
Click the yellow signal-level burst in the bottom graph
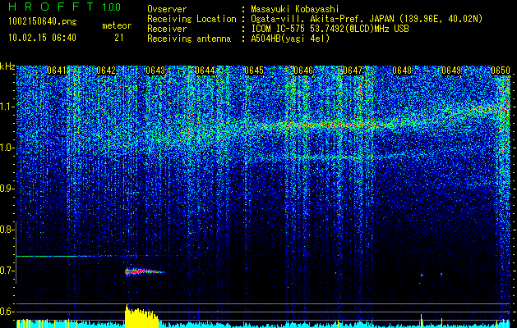point(141,317)
